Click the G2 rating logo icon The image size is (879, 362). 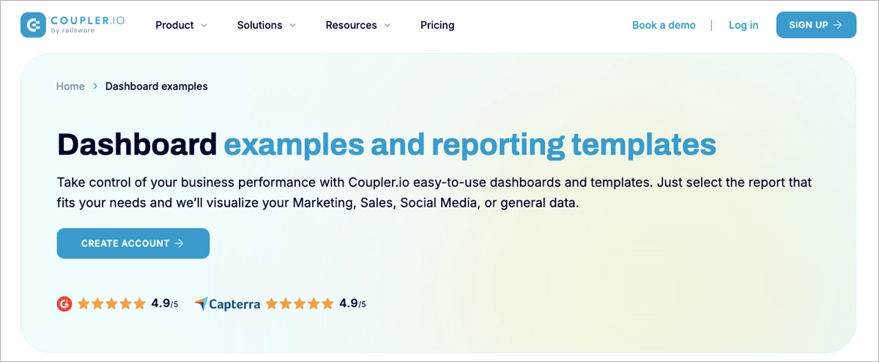64,303
